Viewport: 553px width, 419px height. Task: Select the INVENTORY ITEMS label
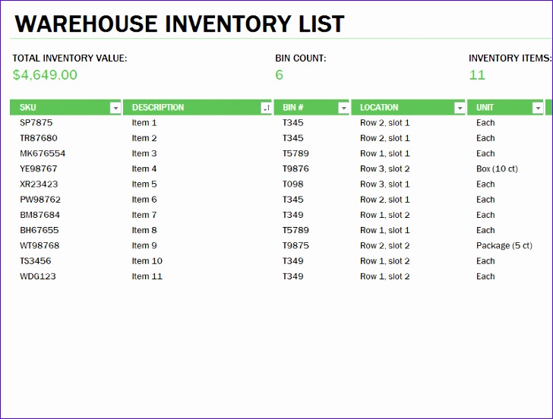coord(510,58)
